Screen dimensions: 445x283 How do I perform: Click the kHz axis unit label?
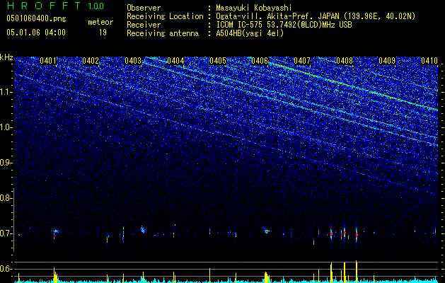[x=6, y=57]
